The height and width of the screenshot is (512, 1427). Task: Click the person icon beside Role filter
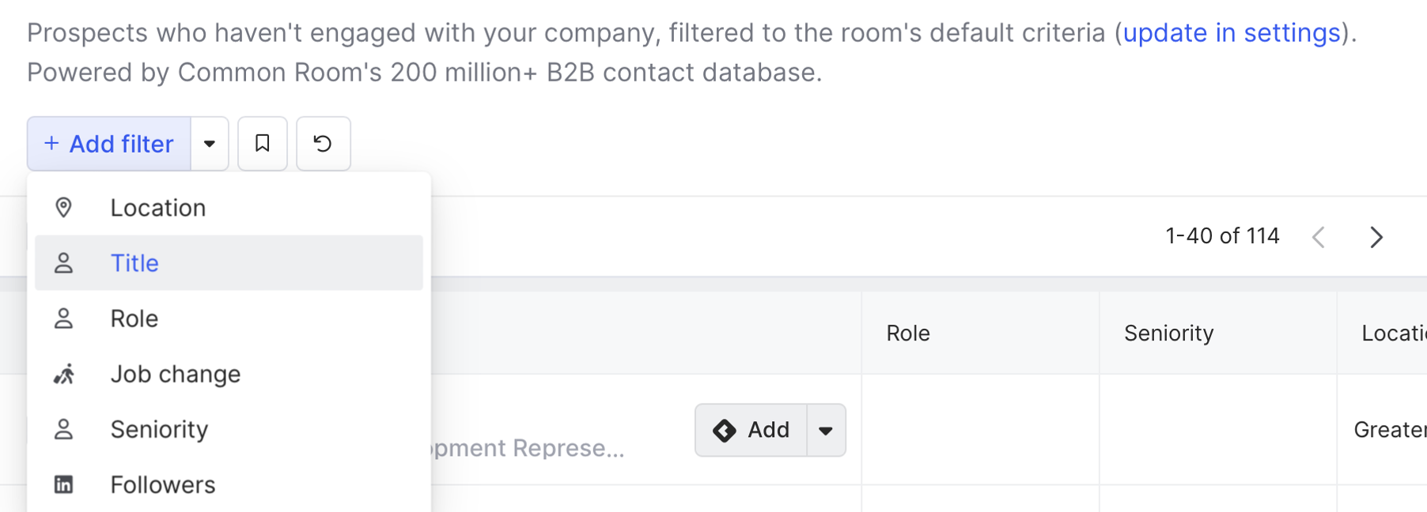coord(63,318)
